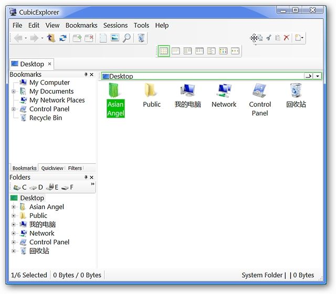Select the second view mode icon

coord(176,51)
